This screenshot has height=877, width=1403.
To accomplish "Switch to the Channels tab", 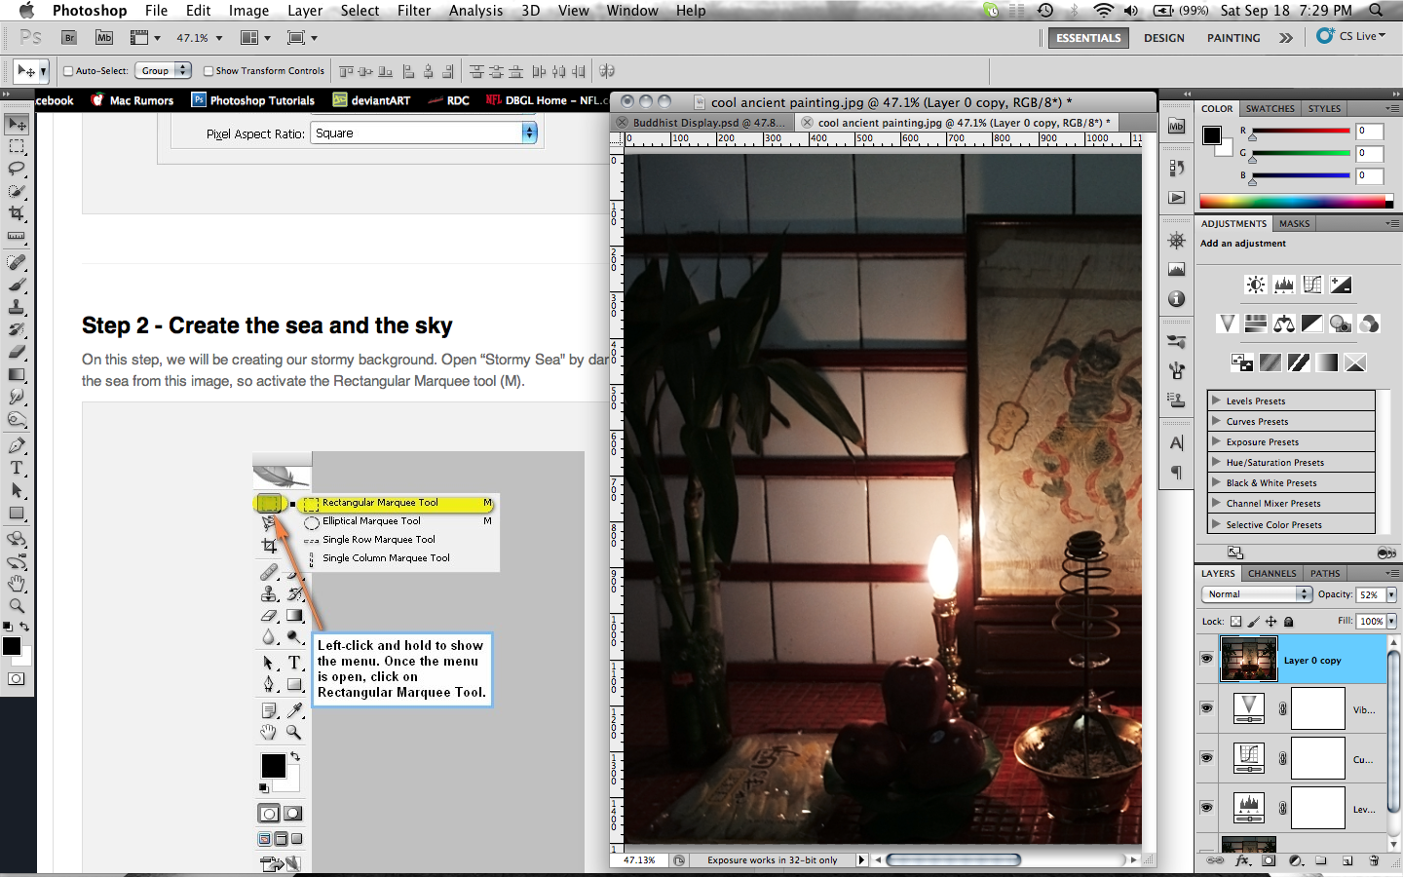I will [x=1271, y=573].
